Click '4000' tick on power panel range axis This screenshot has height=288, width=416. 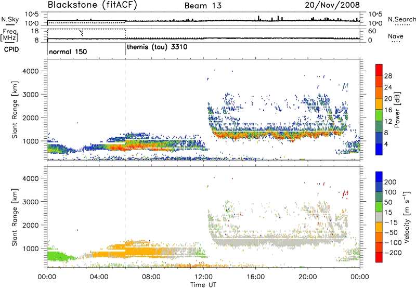30,71
